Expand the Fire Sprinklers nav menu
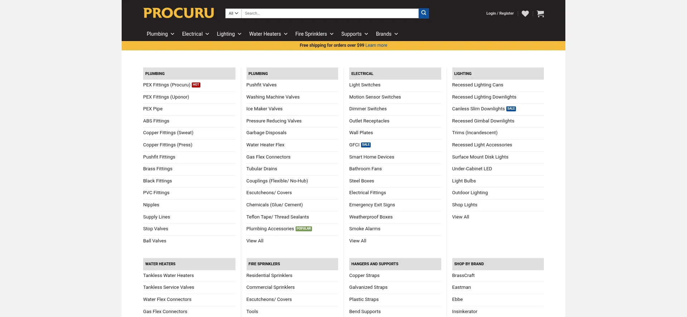Image resolution: width=687 pixels, height=317 pixels. click(x=314, y=34)
